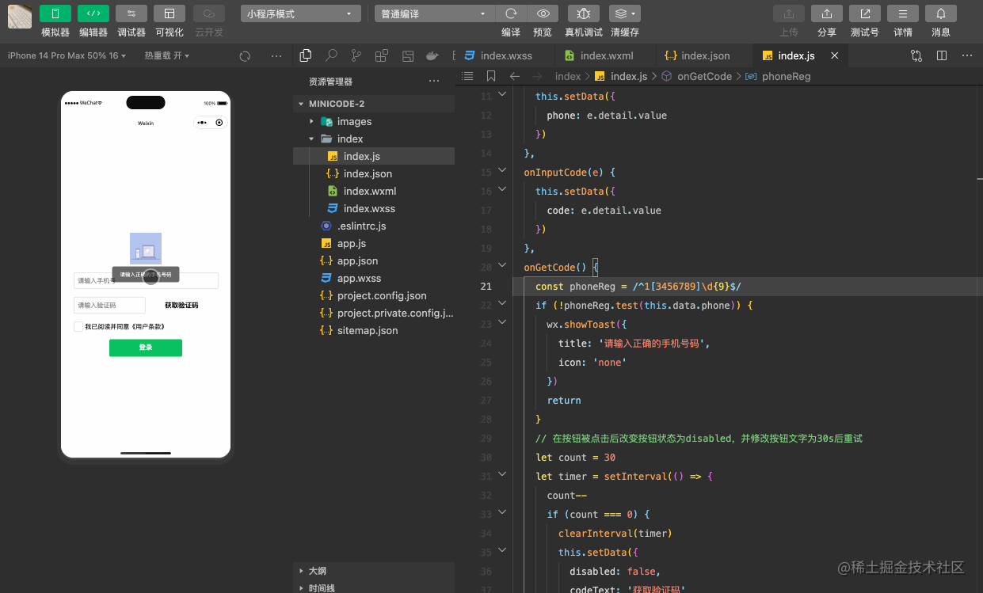Image resolution: width=983 pixels, height=593 pixels.
Task: Open app.json in the file tree
Action: pos(374,260)
